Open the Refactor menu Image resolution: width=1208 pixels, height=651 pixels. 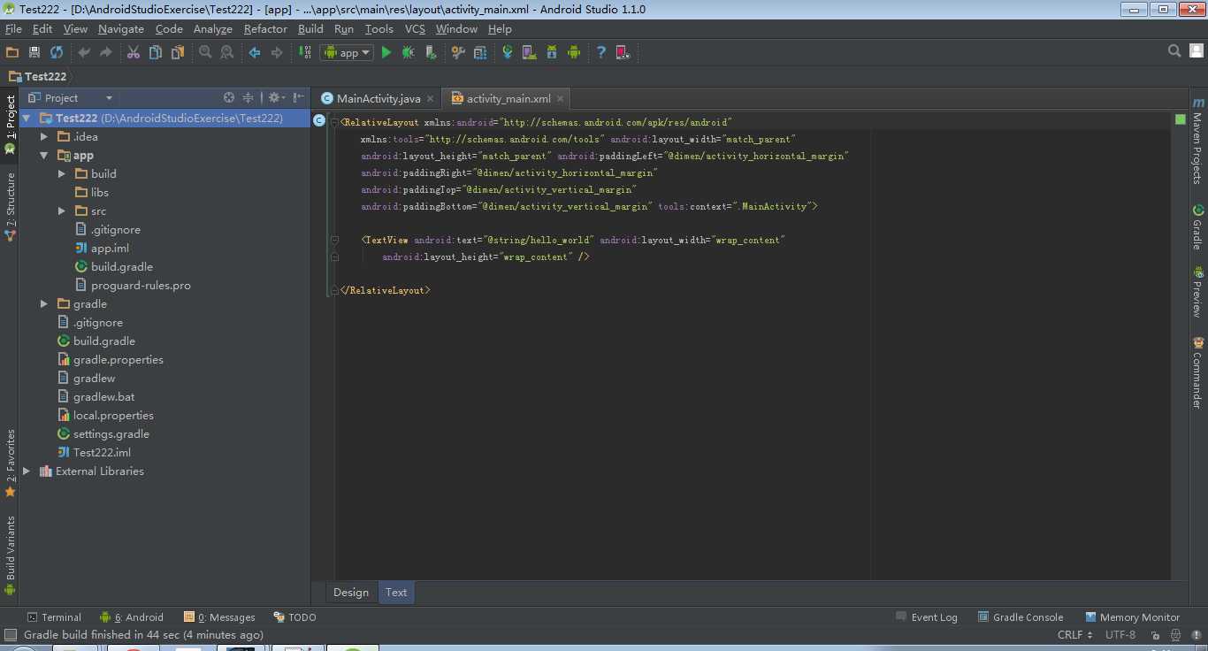point(265,28)
